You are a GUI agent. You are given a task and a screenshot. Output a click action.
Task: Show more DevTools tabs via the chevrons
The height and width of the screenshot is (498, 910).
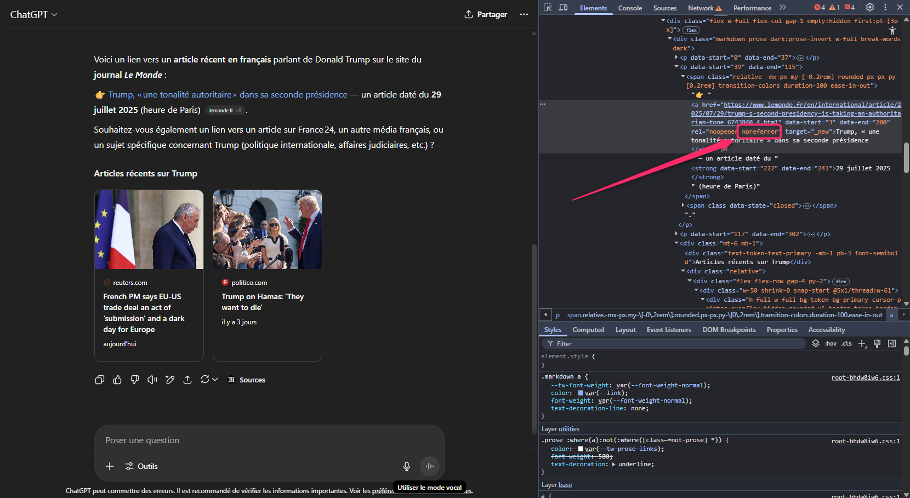[783, 8]
